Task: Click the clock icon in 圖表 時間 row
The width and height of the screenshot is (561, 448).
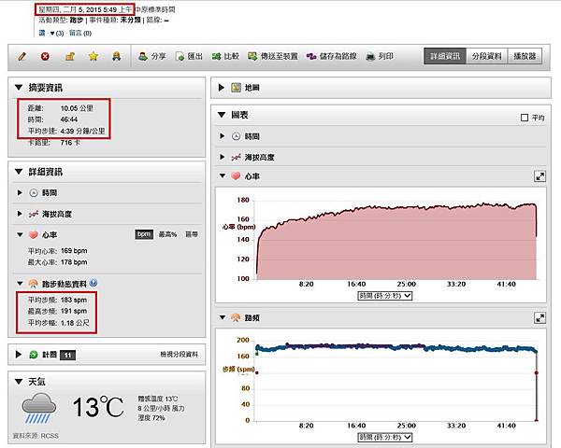Action: (x=237, y=136)
